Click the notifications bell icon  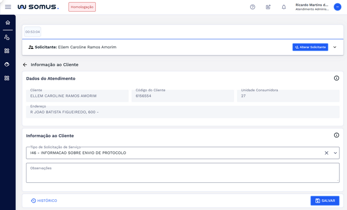click(284, 7)
